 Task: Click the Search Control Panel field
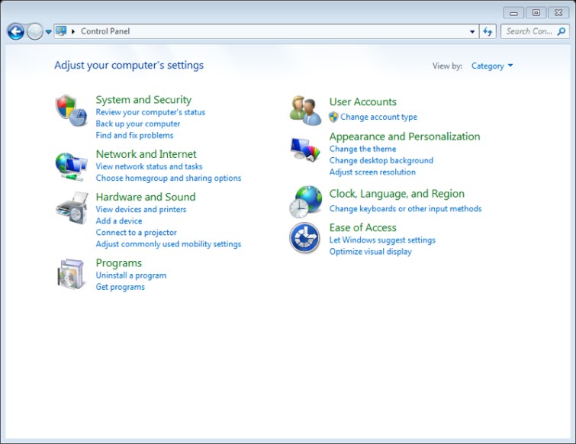tap(529, 31)
